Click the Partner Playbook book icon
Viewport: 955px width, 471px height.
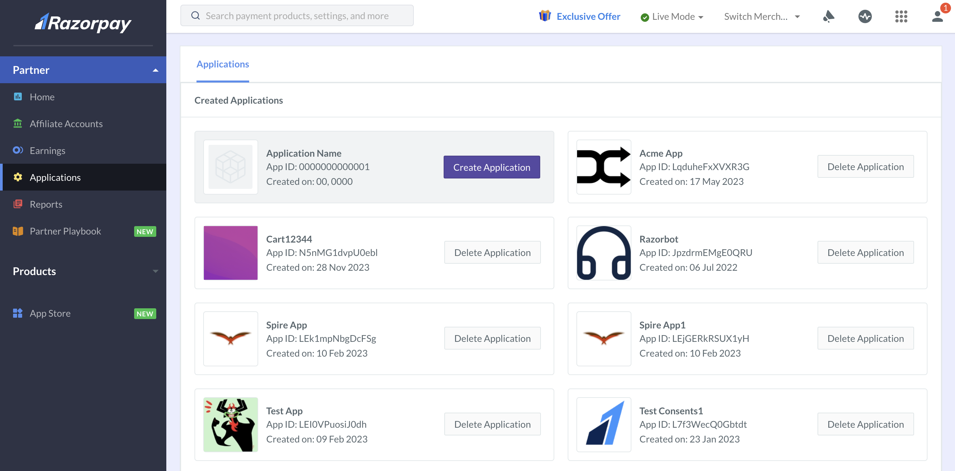[x=18, y=231]
